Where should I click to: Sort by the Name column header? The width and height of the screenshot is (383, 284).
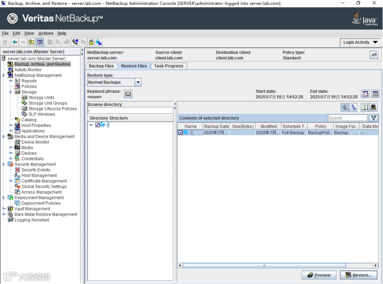[190, 126]
